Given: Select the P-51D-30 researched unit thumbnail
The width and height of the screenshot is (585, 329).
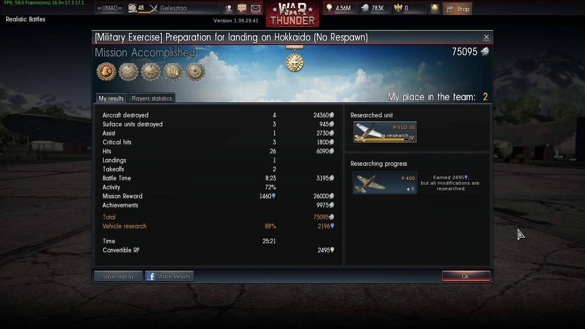Looking at the screenshot, I should 385,132.
